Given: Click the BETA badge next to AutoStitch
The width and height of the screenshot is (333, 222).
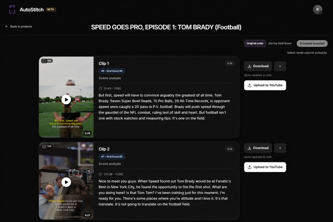Looking at the screenshot, I should tap(50, 10).
